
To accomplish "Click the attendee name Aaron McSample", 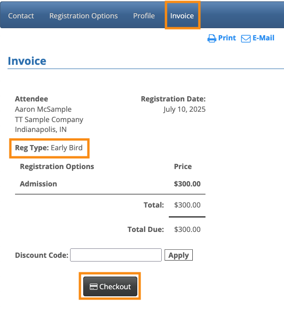I will (x=43, y=109).
